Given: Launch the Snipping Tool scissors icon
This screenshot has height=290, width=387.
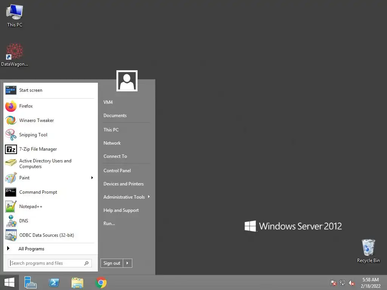Looking at the screenshot, I should tap(11, 135).
